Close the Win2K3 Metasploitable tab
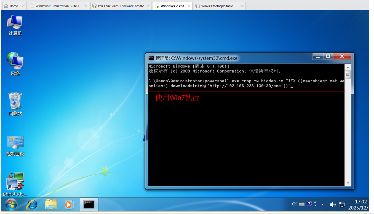374x214 pixels. click(x=242, y=6)
